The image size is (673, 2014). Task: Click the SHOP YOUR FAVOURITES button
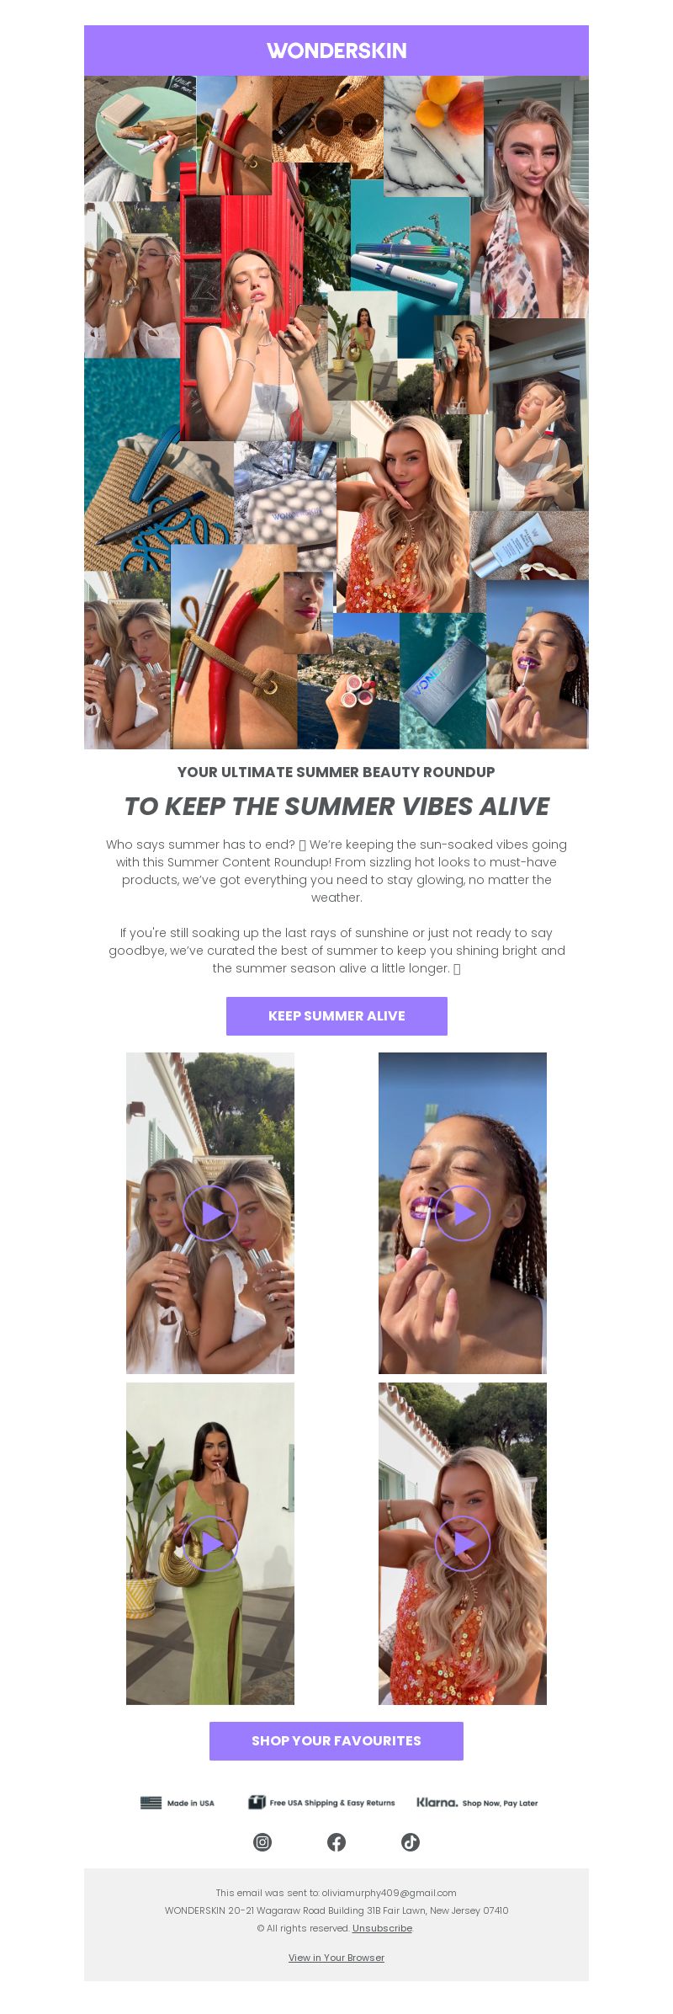(x=336, y=1741)
